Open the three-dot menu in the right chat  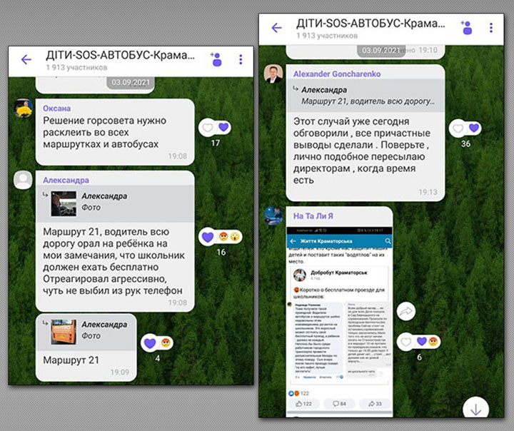[x=491, y=27]
